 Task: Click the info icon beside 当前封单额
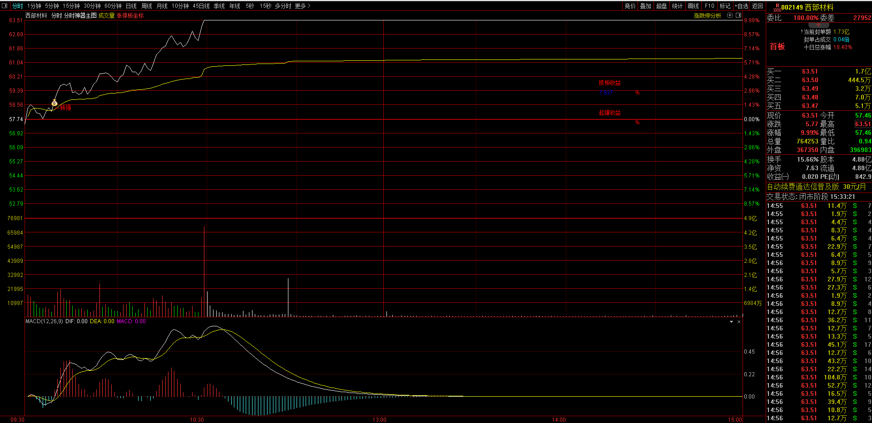tap(802, 32)
